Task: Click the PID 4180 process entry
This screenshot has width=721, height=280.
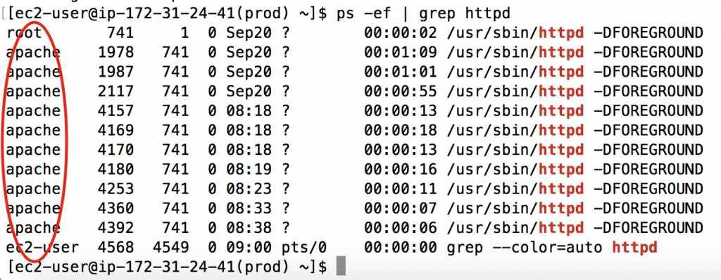Action: point(115,169)
